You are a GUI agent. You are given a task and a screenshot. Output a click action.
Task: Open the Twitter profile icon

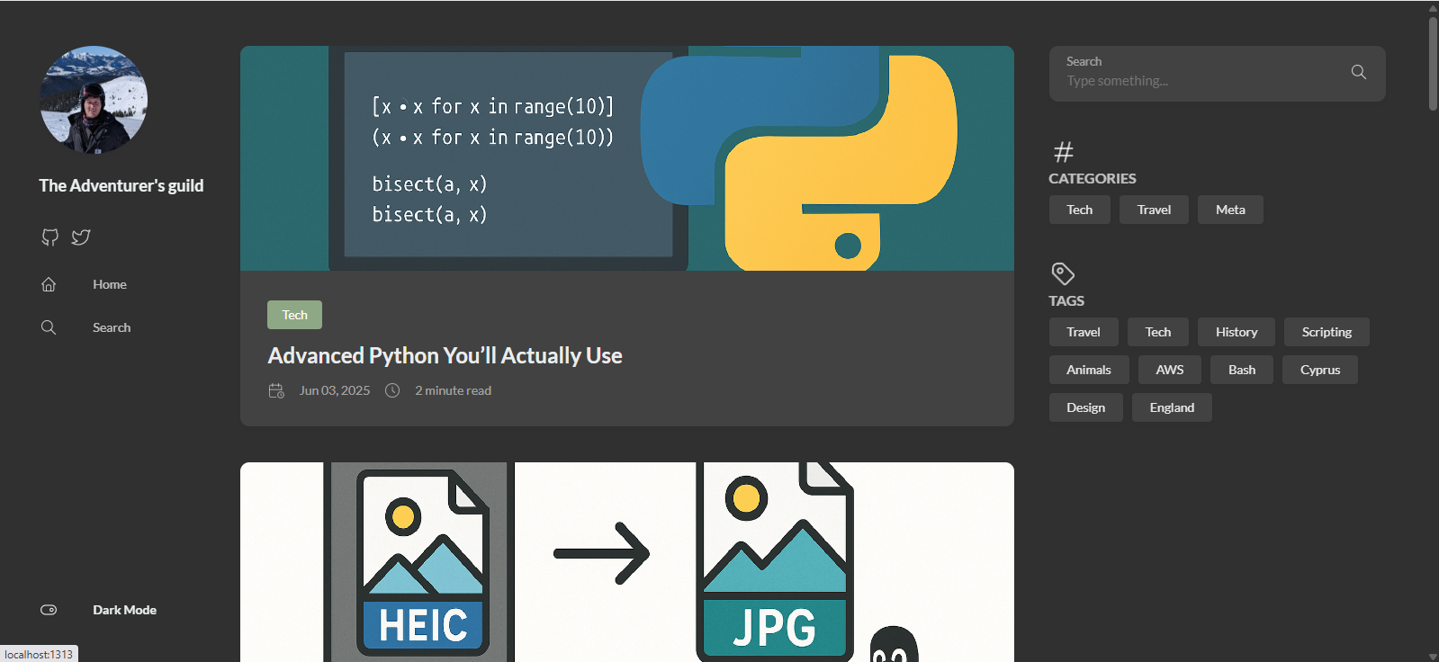[x=81, y=237]
